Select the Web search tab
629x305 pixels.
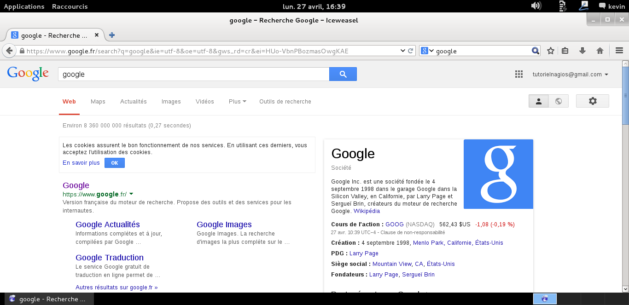pyautogui.click(x=69, y=102)
